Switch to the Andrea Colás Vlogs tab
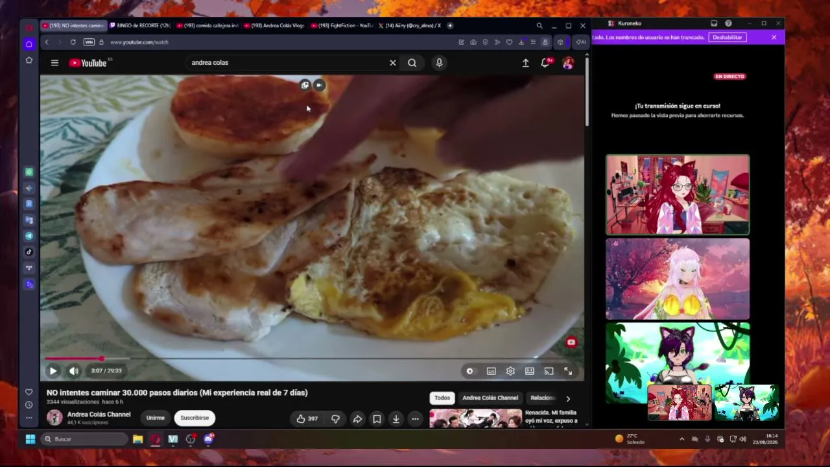The image size is (830, 467). click(274, 26)
